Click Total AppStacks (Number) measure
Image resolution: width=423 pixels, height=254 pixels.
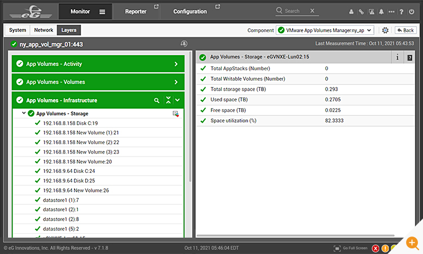(x=240, y=68)
